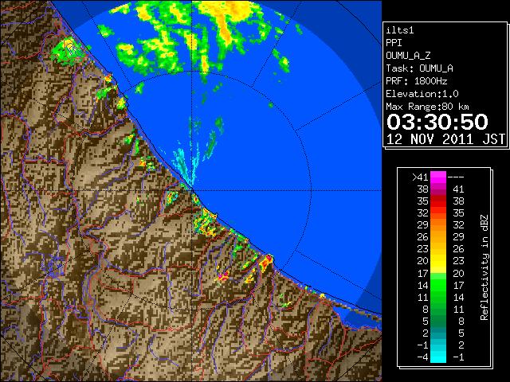Click the radar center at range ring crosshair

click(192, 190)
